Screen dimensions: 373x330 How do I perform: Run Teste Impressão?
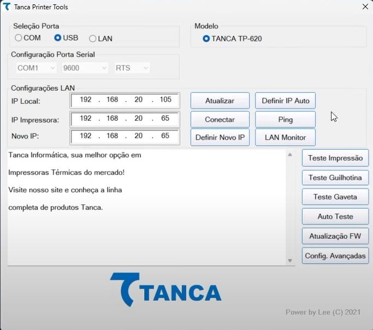[x=335, y=158]
